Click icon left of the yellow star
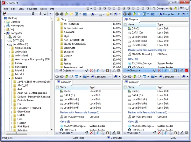Screen dimensions: 191x142 click(x=171, y=9)
